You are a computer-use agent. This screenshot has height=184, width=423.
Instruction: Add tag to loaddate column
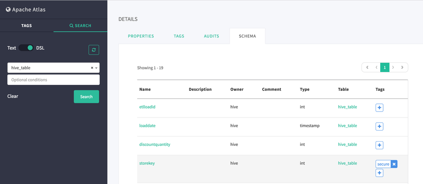pos(379,126)
